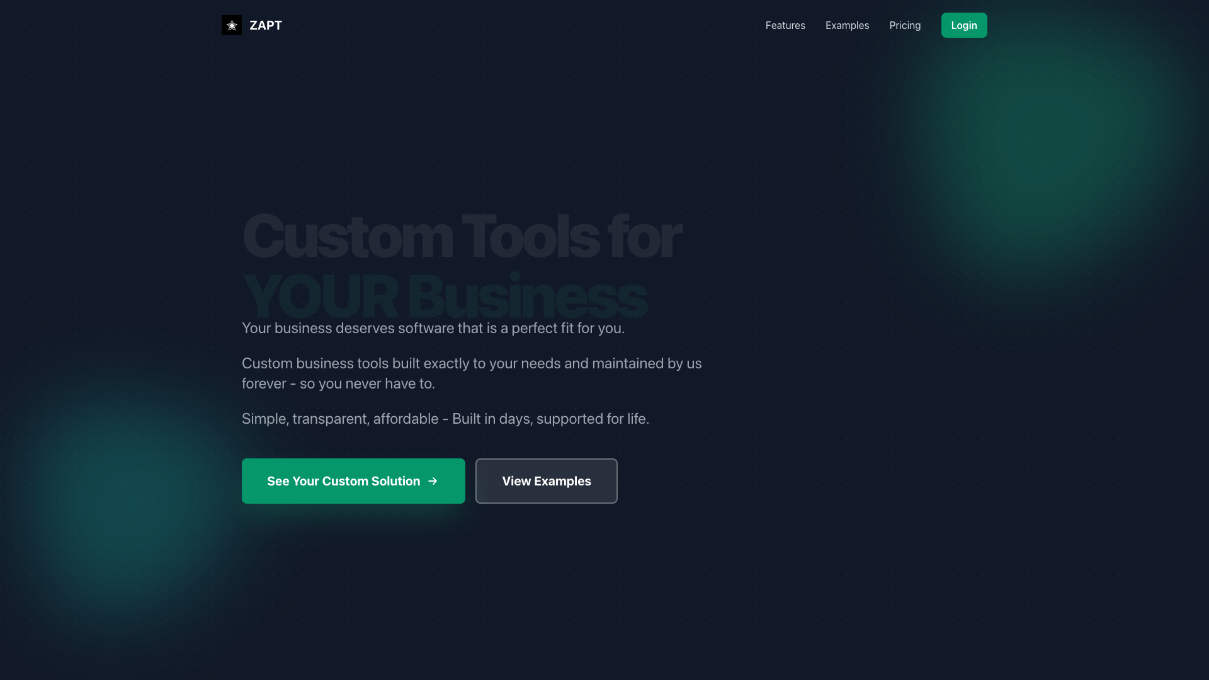The width and height of the screenshot is (1209, 680).
Task: Click the View Examples button
Action: 547,481
